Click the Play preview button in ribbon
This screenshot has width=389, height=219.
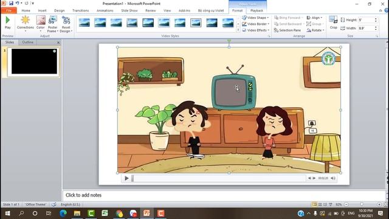pos(7,23)
